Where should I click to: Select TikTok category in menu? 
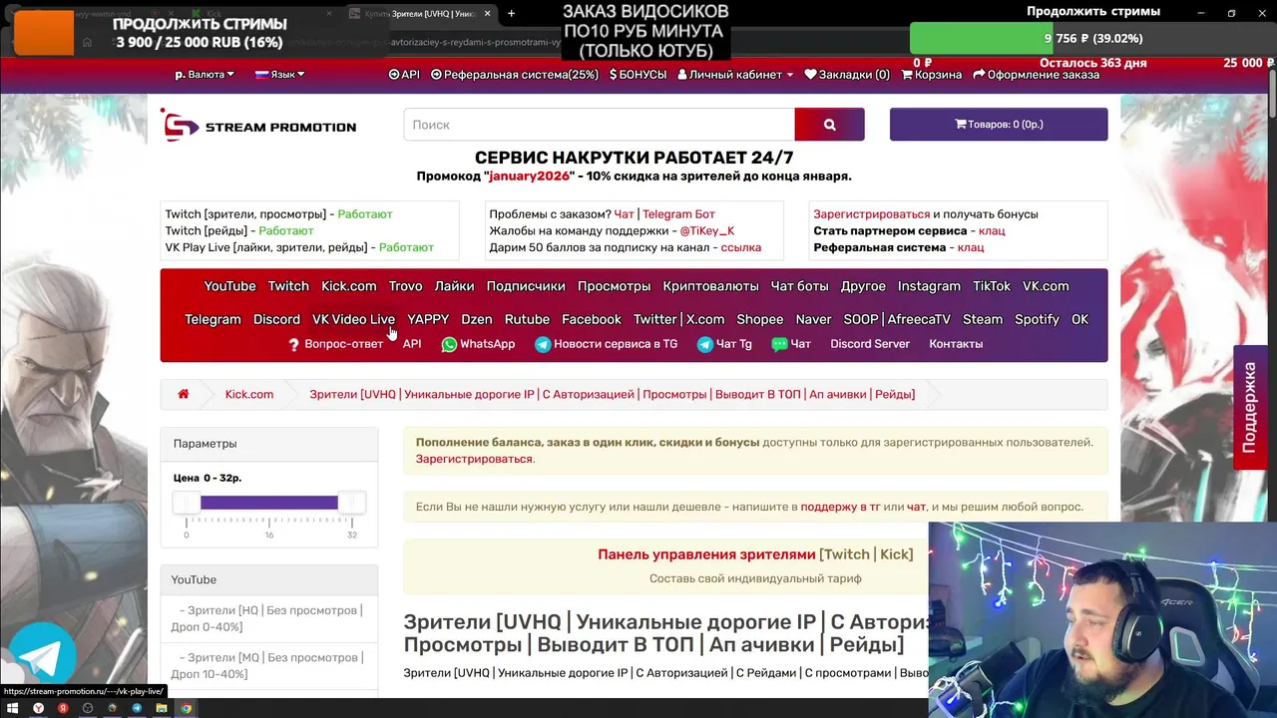[x=992, y=286]
